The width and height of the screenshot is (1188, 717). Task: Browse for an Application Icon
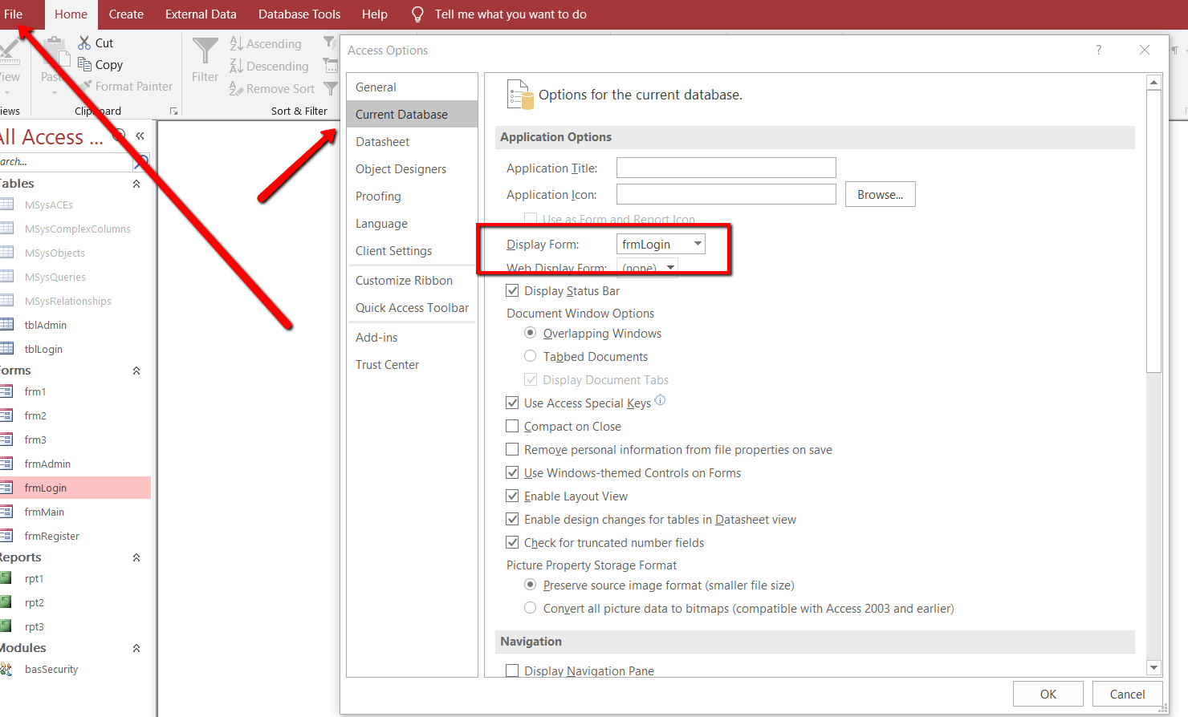tap(880, 193)
